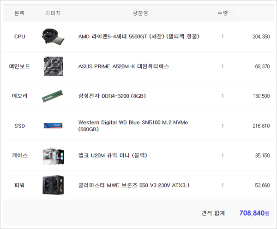Click the Cooler Master power supply image

pos(53,185)
